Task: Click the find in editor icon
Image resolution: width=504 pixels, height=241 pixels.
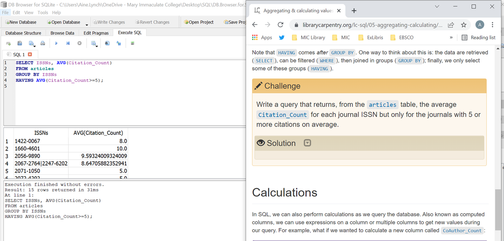Action: (108, 43)
